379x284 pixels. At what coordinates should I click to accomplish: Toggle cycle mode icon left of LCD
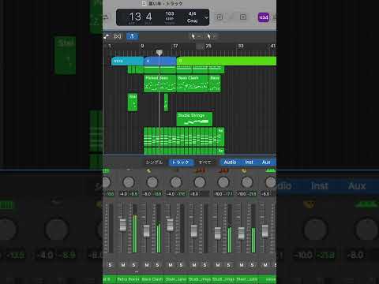point(106,17)
